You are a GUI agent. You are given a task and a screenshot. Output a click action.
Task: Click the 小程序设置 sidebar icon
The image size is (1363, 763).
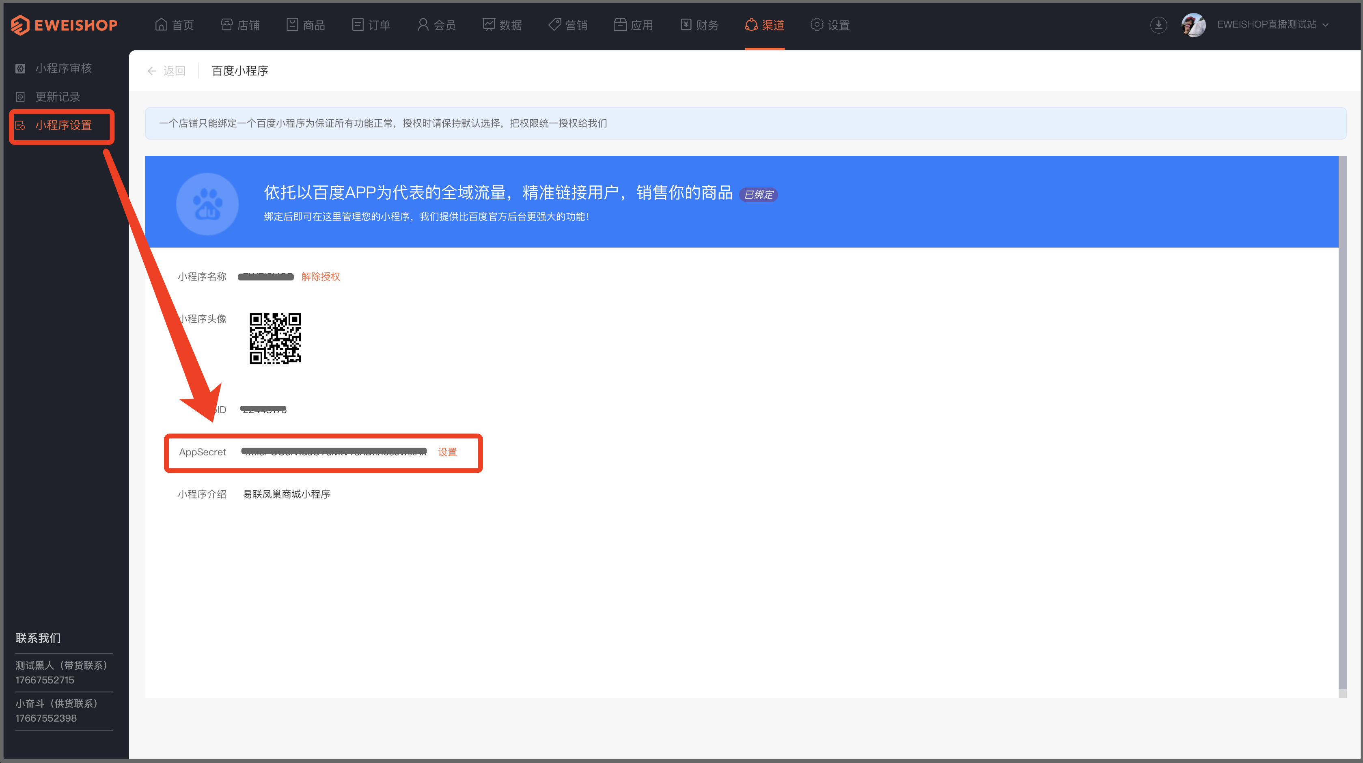click(21, 125)
